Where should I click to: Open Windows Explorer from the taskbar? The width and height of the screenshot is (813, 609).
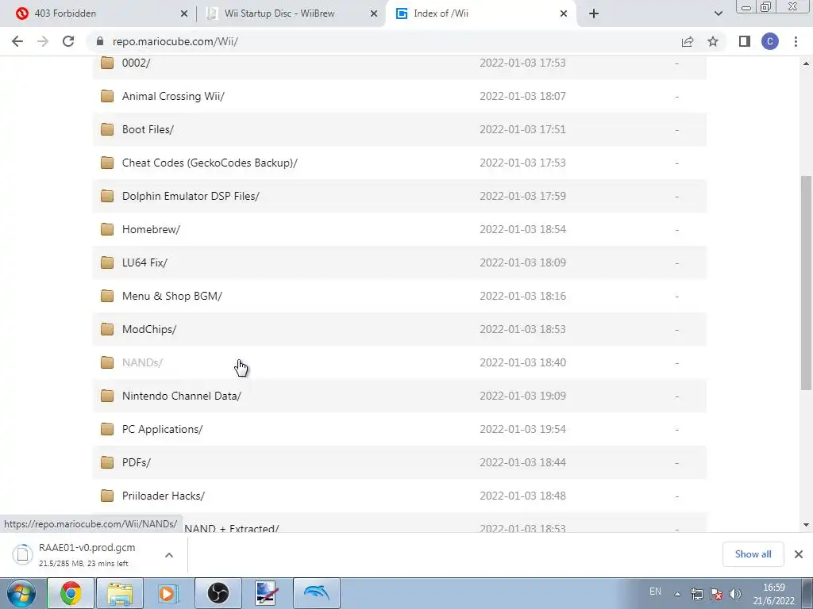pyautogui.click(x=120, y=593)
